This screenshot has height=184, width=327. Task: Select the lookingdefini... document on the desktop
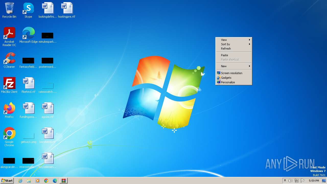(48, 10)
